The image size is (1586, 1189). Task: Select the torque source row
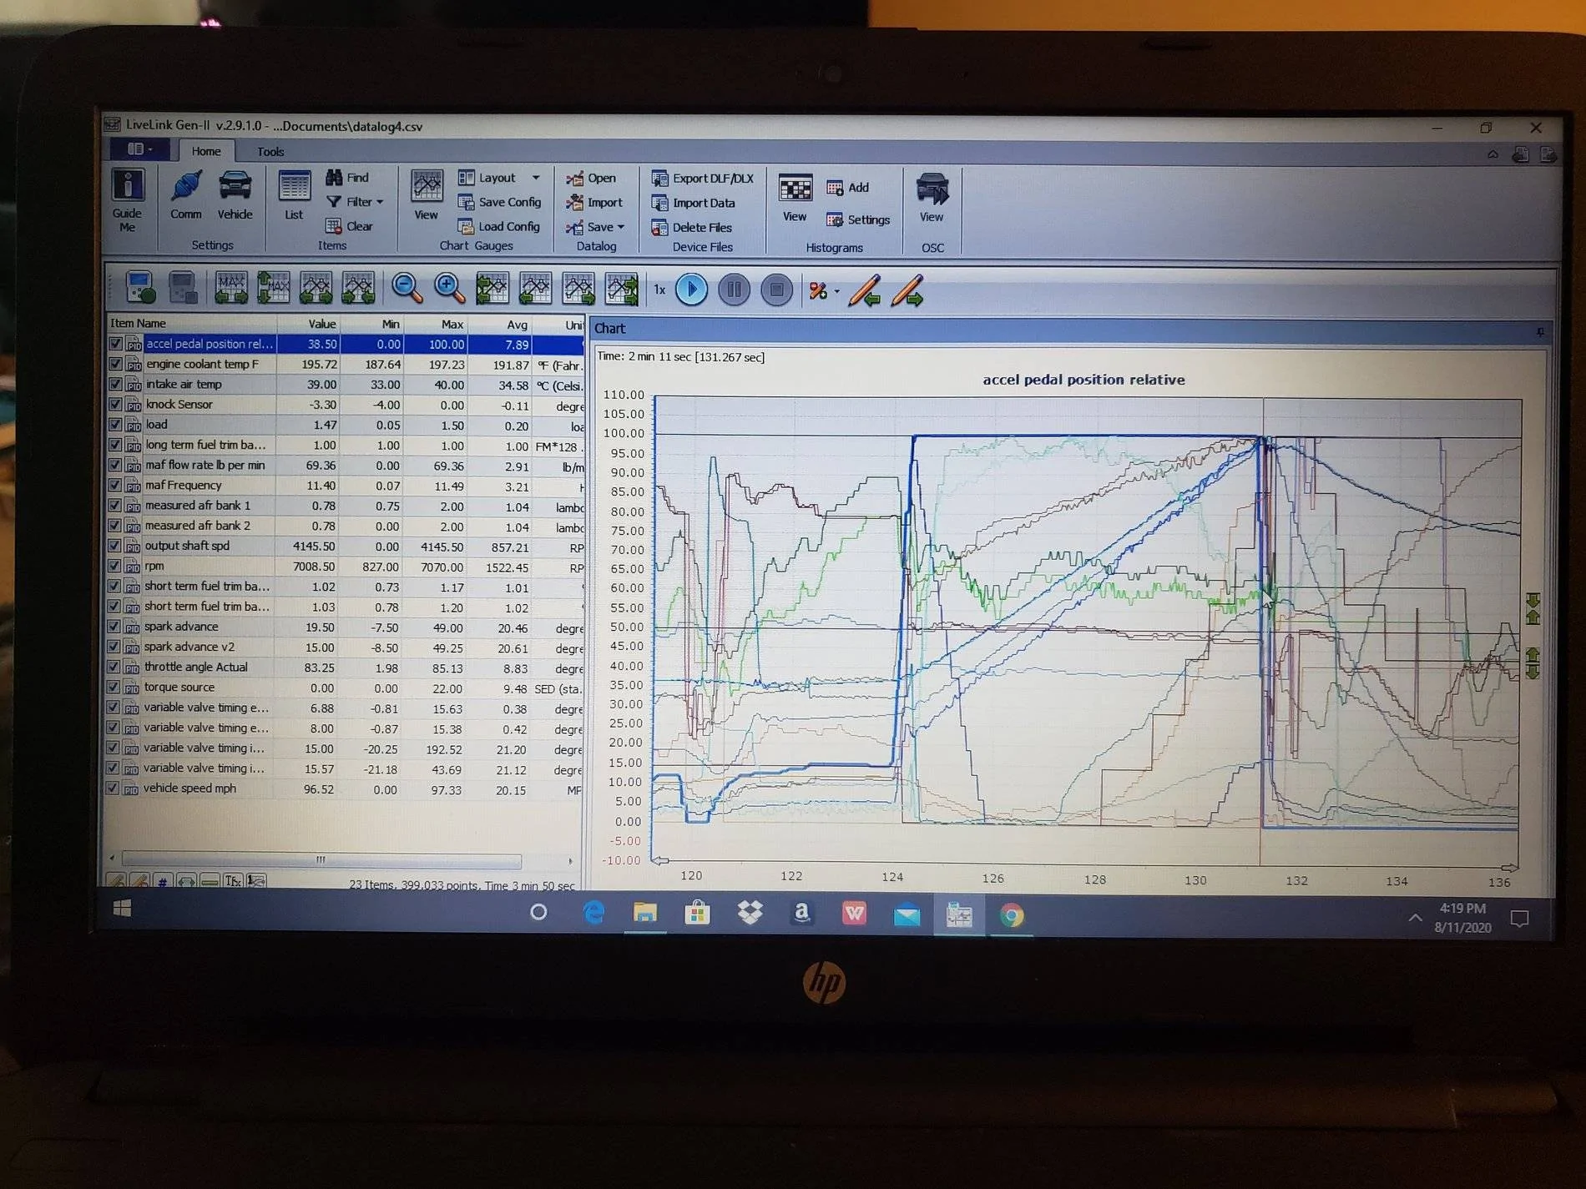click(x=346, y=688)
